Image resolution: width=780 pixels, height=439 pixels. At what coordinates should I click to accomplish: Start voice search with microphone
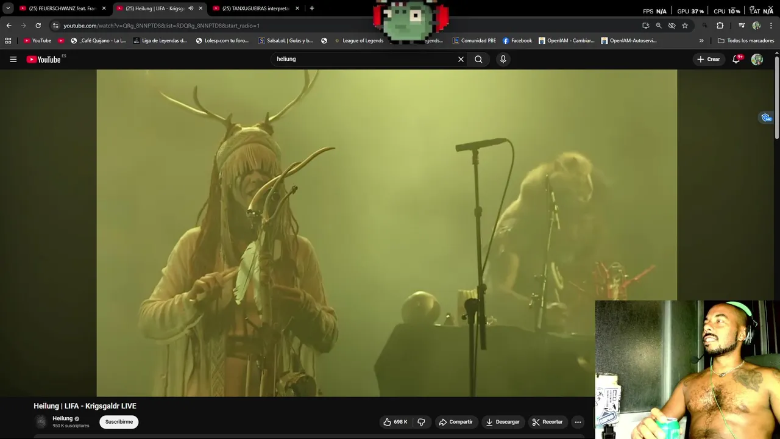pyautogui.click(x=503, y=59)
